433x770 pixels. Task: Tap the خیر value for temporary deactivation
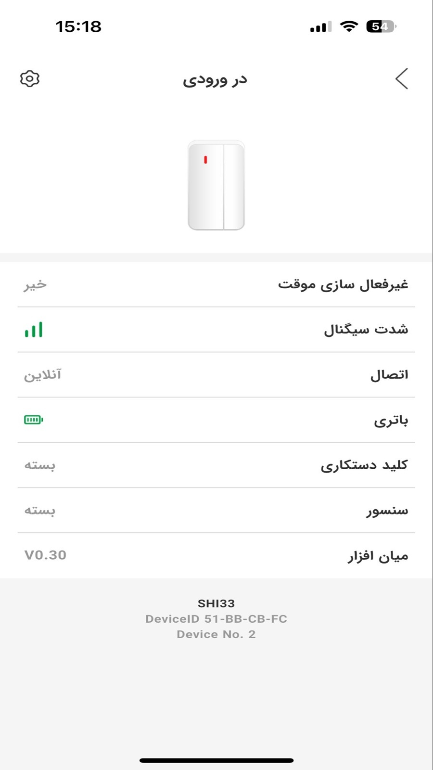(36, 285)
